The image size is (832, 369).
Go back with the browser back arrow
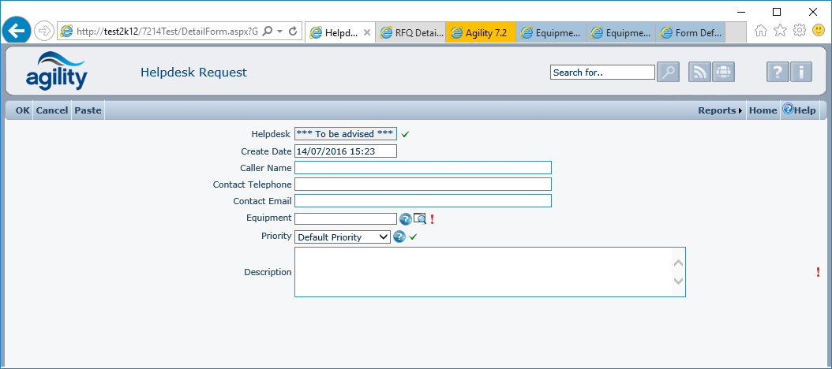click(x=17, y=31)
